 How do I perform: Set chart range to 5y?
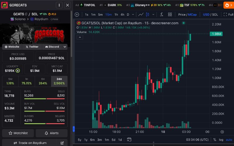point(80,140)
